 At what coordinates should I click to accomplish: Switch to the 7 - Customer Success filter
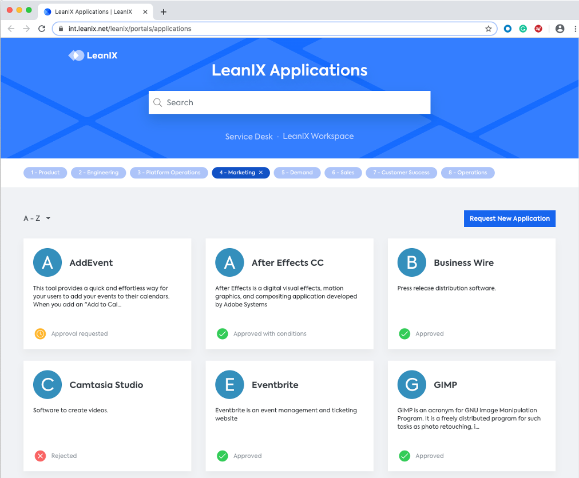coord(401,172)
